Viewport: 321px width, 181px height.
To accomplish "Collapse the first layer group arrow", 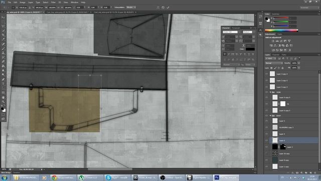I will (x=270, y=93).
